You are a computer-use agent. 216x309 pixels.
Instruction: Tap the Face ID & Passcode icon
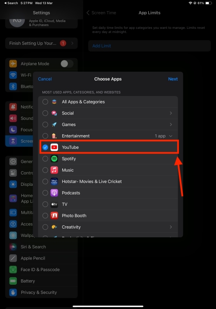[13, 269]
